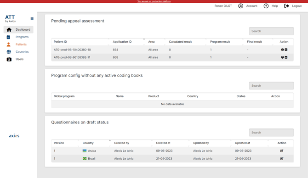This screenshot has width=308, height=178.
Task: Select patient ATG-prod-98-96158392-11
Action: coord(72,57)
